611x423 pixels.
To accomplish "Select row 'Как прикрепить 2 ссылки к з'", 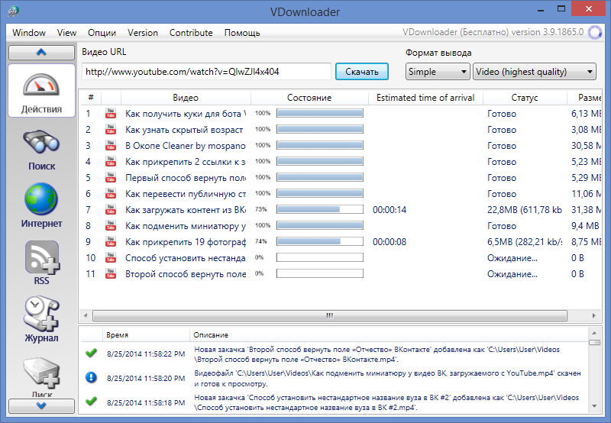I will pyautogui.click(x=341, y=161).
